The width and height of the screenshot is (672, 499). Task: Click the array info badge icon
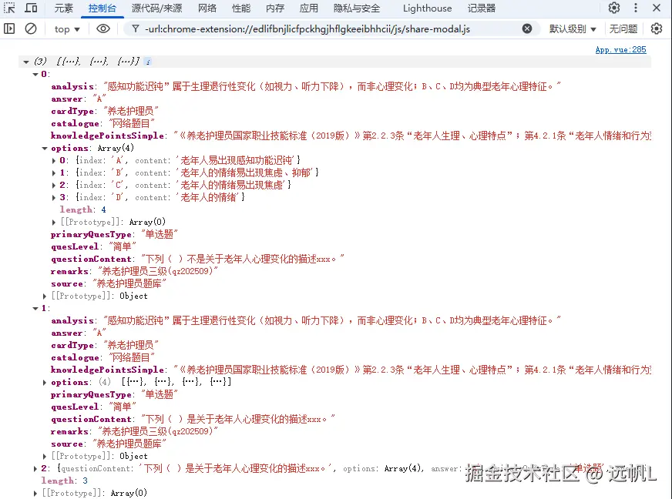coord(148,62)
